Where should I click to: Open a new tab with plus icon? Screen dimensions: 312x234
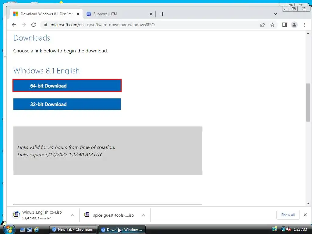162,14
